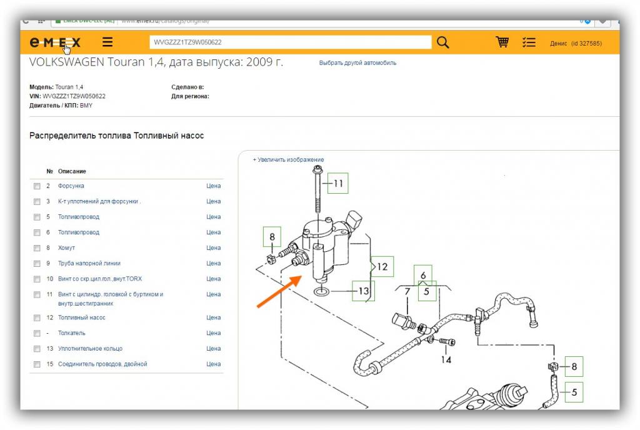Open item 6 Топливопровод link
640x430 pixels.
(x=79, y=232)
